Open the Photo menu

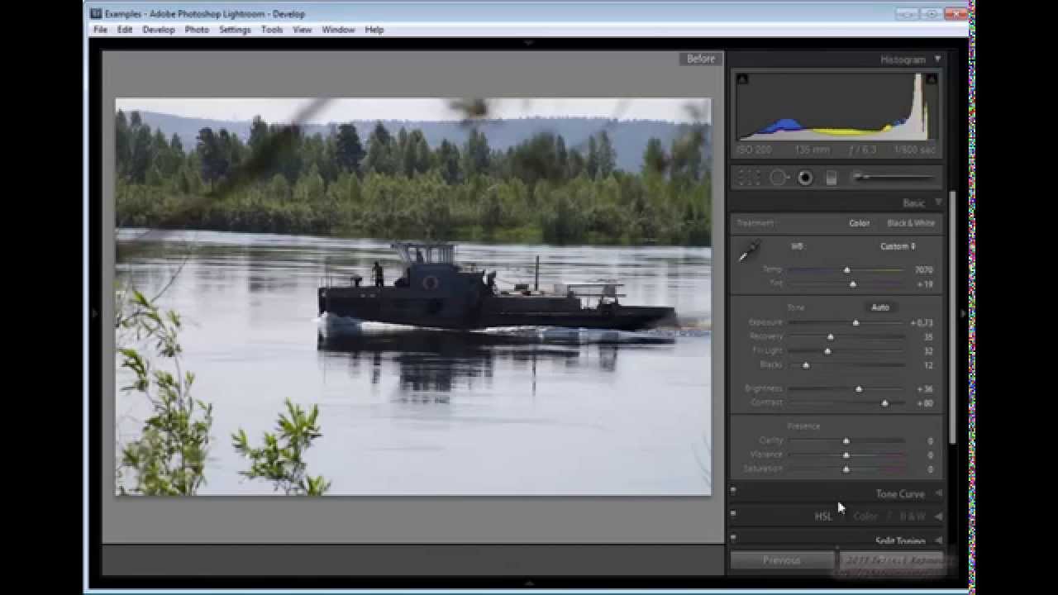(x=197, y=30)
